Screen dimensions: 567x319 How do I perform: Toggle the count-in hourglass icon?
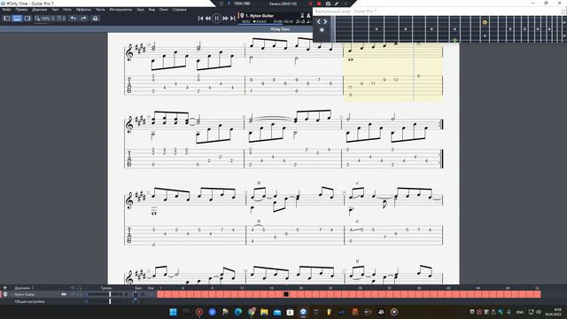point(302,16)
